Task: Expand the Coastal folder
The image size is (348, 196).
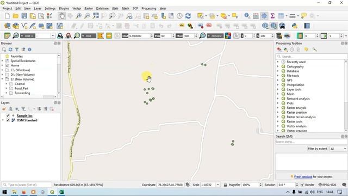Action: [7, 84]
